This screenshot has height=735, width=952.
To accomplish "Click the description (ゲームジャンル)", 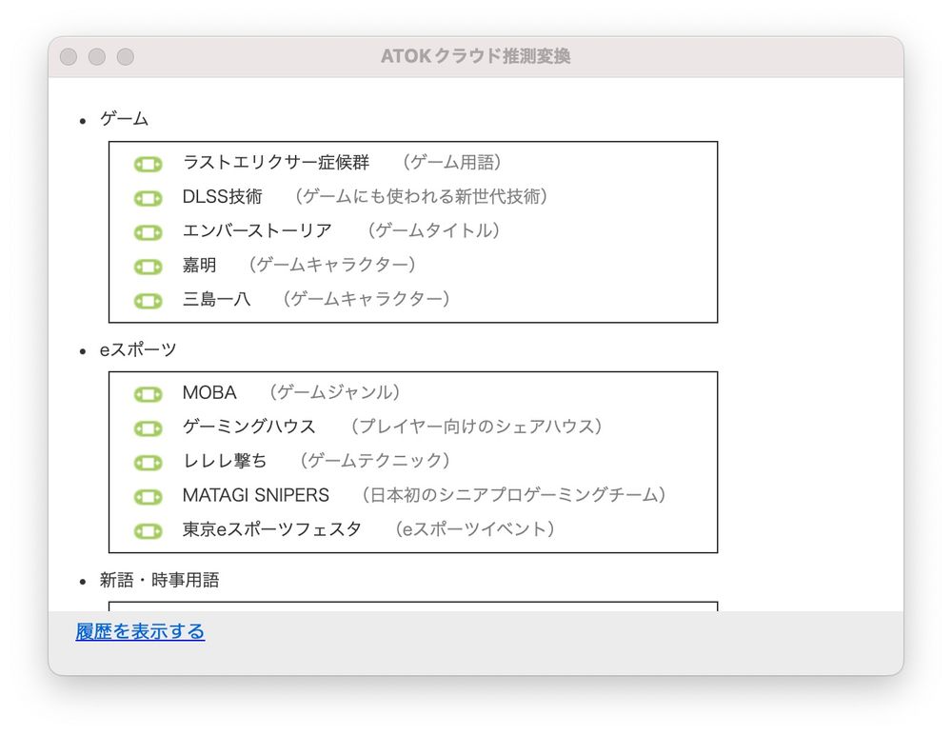I will coord(334,392).
